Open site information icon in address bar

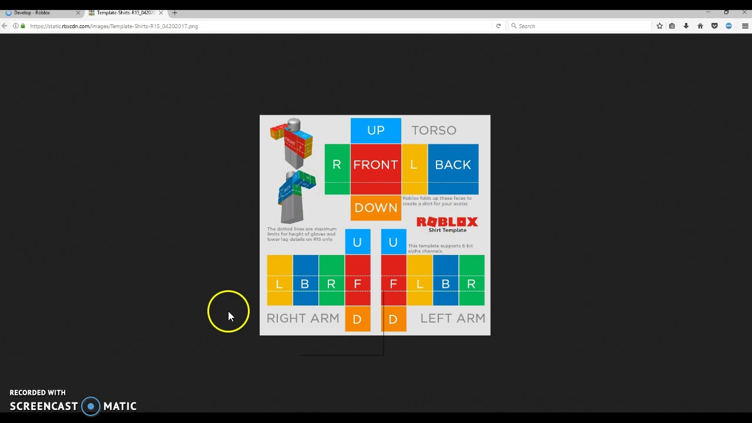16,26
